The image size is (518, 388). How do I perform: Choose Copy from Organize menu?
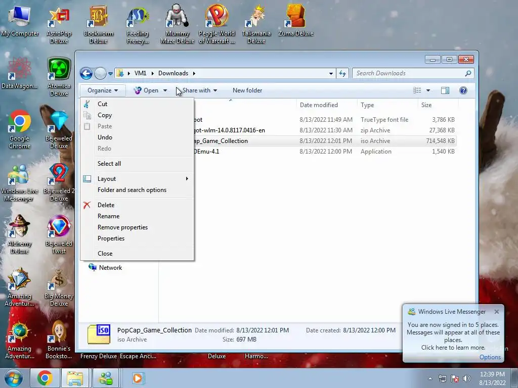[x=137, y=115]
